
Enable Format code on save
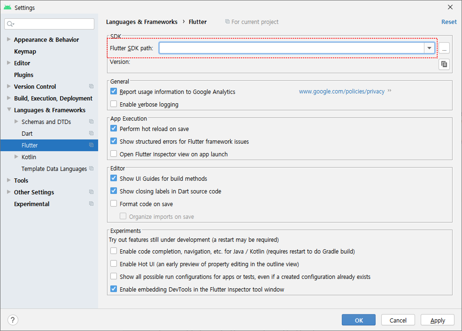(114, 204)
